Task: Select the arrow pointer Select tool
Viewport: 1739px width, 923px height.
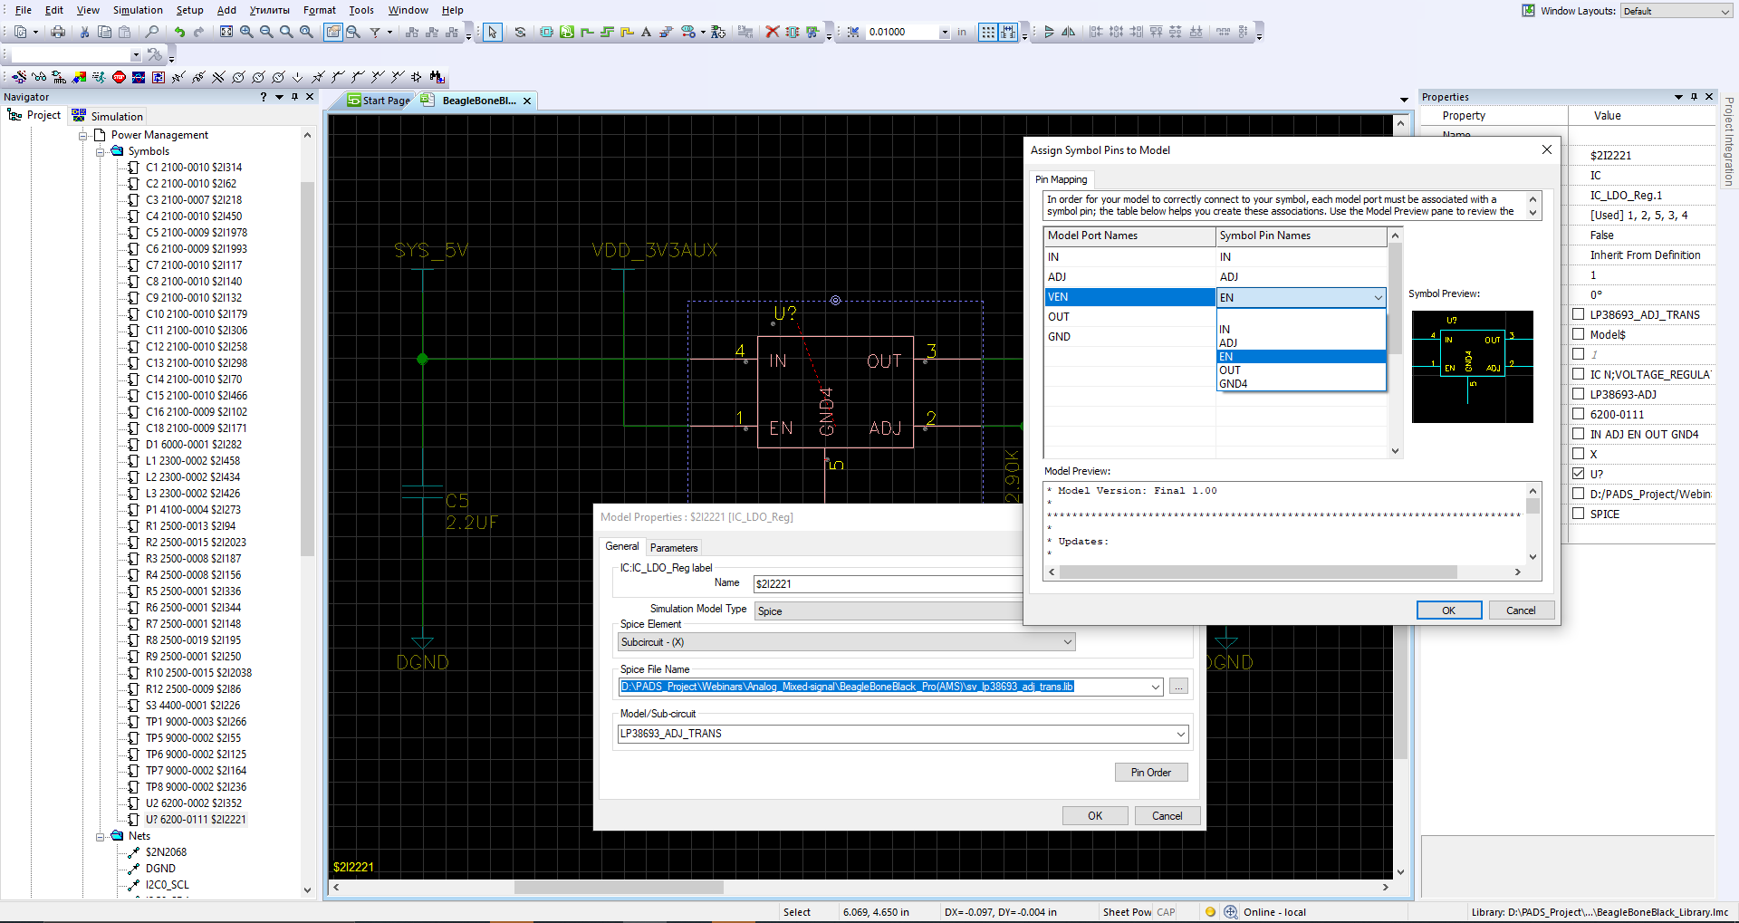Action: (492, 32)
